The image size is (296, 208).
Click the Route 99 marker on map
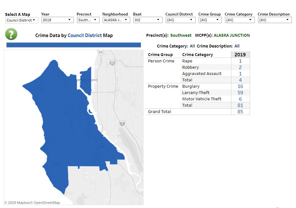coord(100,52)
